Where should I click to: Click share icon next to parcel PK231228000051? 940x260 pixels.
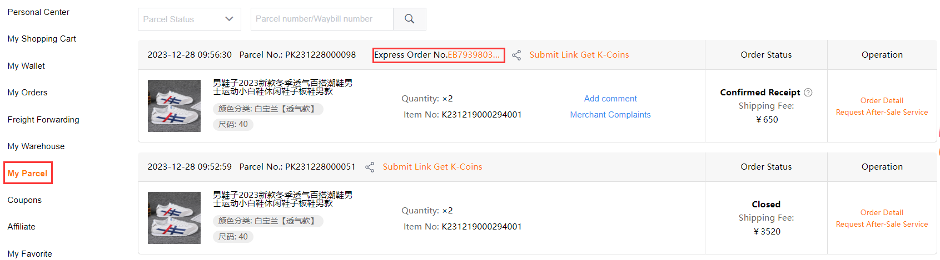(x=370, y=167)
